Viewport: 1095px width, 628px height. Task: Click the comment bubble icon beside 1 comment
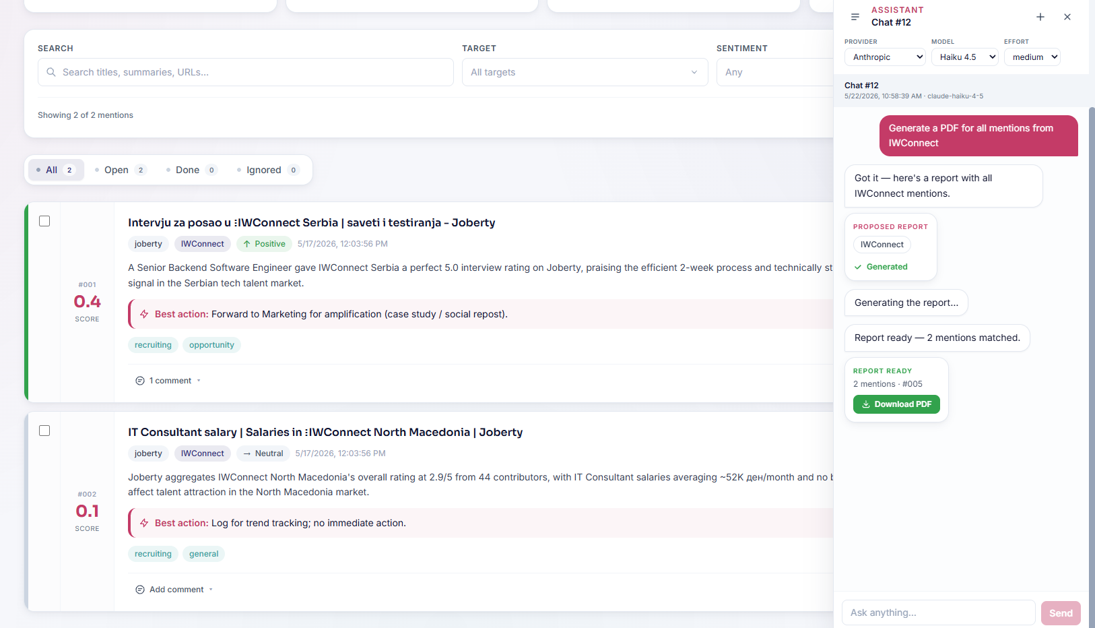(x=140, y=381)
